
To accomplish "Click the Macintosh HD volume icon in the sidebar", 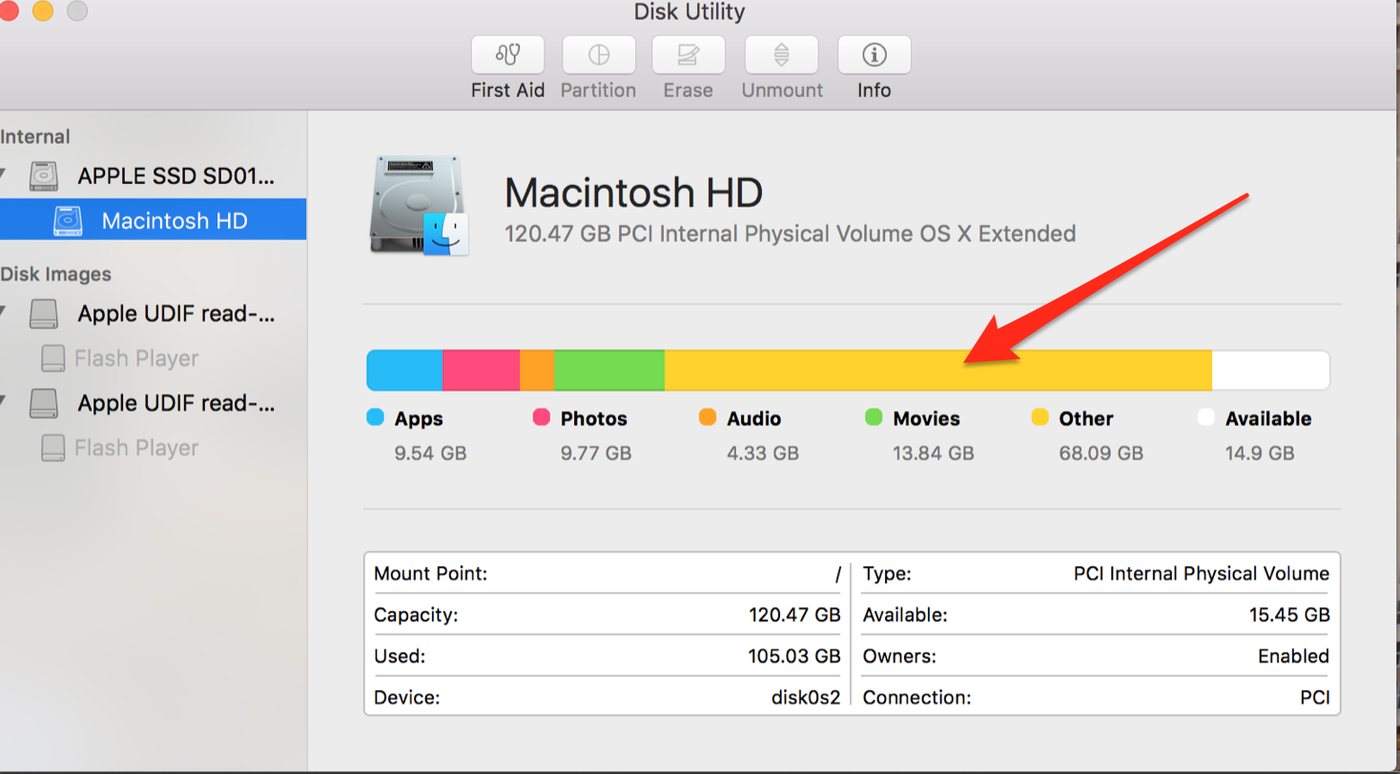I will point(68,220).
